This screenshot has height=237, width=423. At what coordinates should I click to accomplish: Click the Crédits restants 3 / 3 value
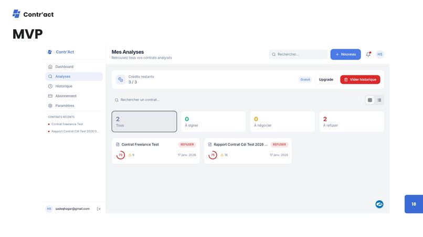pos(132,82)
